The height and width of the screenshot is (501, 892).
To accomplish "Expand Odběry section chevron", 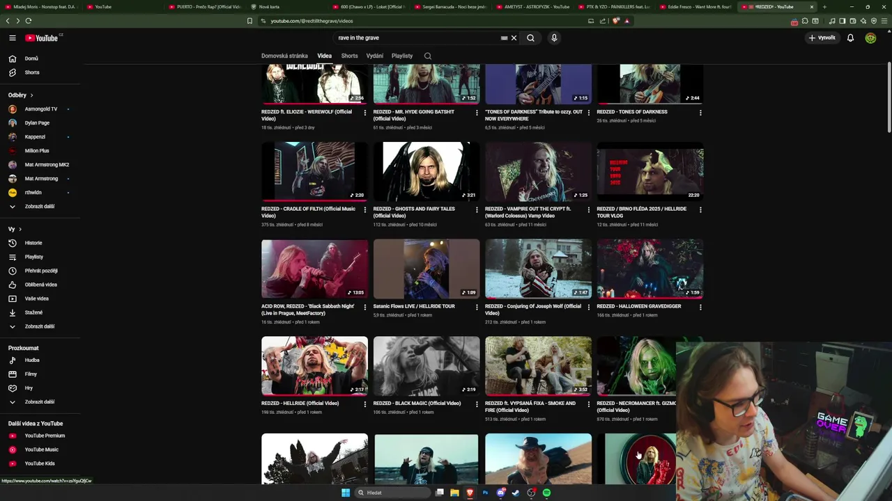I will 31,95.
